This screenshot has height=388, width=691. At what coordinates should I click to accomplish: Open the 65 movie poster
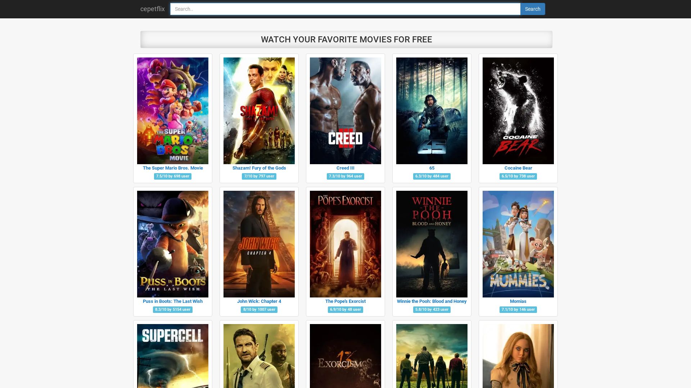point(432,111)
